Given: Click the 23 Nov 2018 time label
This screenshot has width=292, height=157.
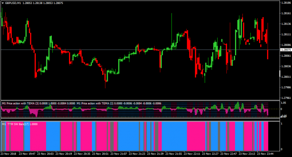Looking at the screenshot, I should (8, 154).
